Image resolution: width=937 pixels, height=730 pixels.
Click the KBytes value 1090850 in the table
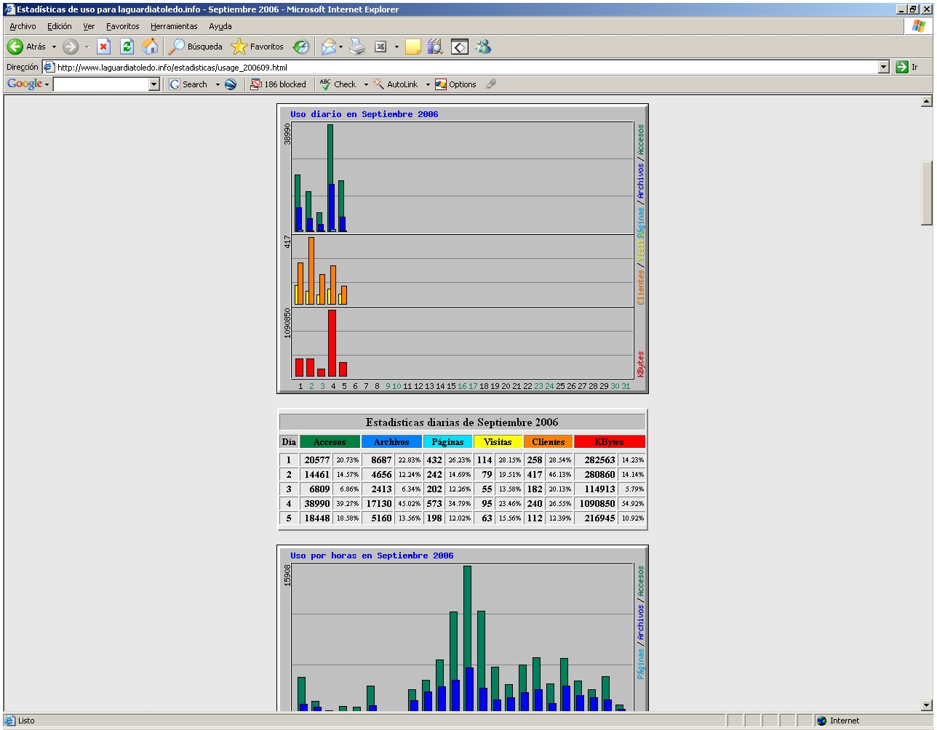(x=597, y=504)
